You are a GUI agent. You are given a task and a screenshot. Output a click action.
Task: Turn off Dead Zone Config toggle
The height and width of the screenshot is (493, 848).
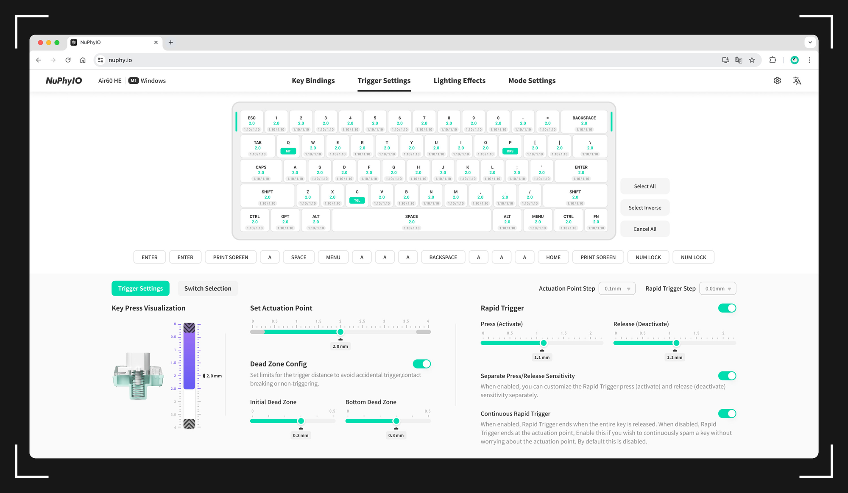(x=421, y=364)
